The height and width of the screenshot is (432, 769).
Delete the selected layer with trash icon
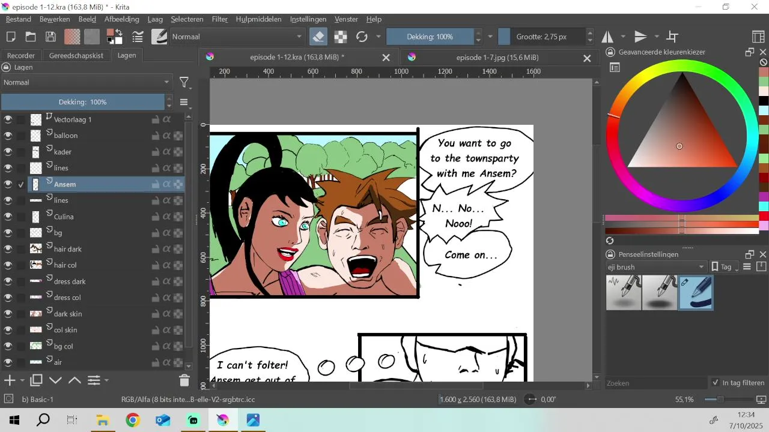tap(184, 380)
